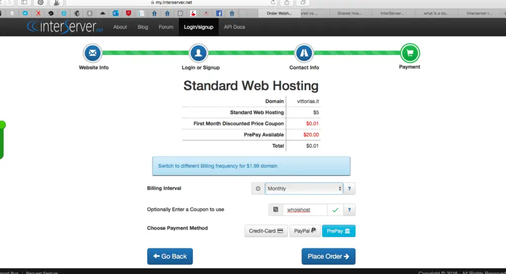Click the coupon code input field

click(305, 210)
